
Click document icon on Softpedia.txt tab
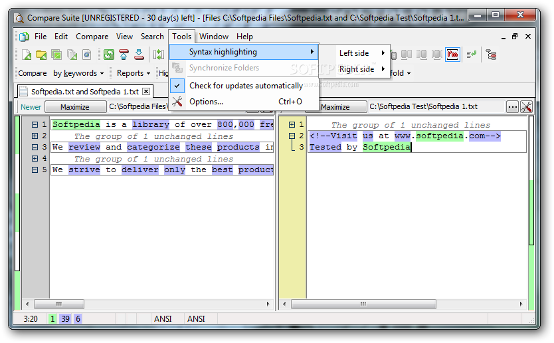(x=23, y=91)
